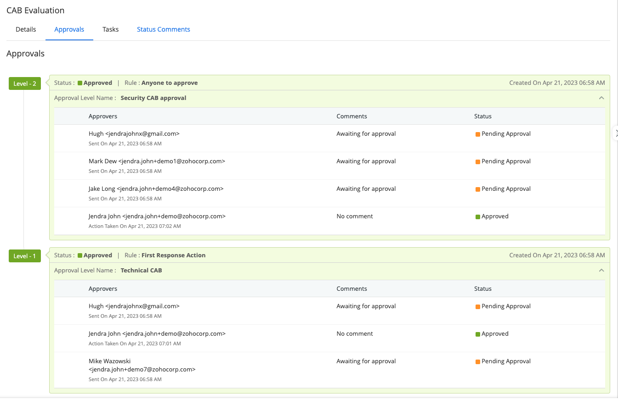Click Hugh's pending icon in Security CAB
This screenshot has height=399, width=618.
point(478,134)
